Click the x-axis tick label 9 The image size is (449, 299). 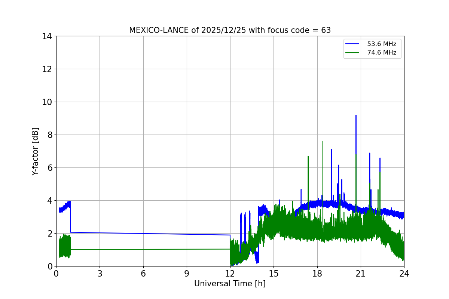click(x=187, y=274)
